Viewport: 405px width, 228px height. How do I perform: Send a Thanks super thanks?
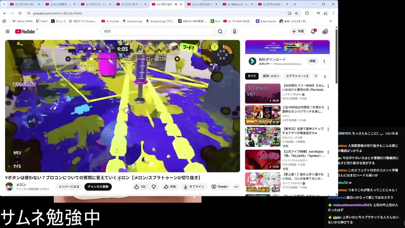click(220, 187)
